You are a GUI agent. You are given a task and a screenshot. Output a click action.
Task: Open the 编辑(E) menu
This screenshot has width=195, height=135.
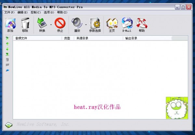pyautogui.click(x=22, y=12)
